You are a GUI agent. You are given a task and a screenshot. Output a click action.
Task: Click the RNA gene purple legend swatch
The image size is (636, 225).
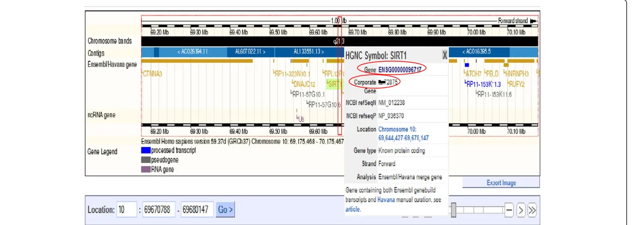tap(146, 169)
